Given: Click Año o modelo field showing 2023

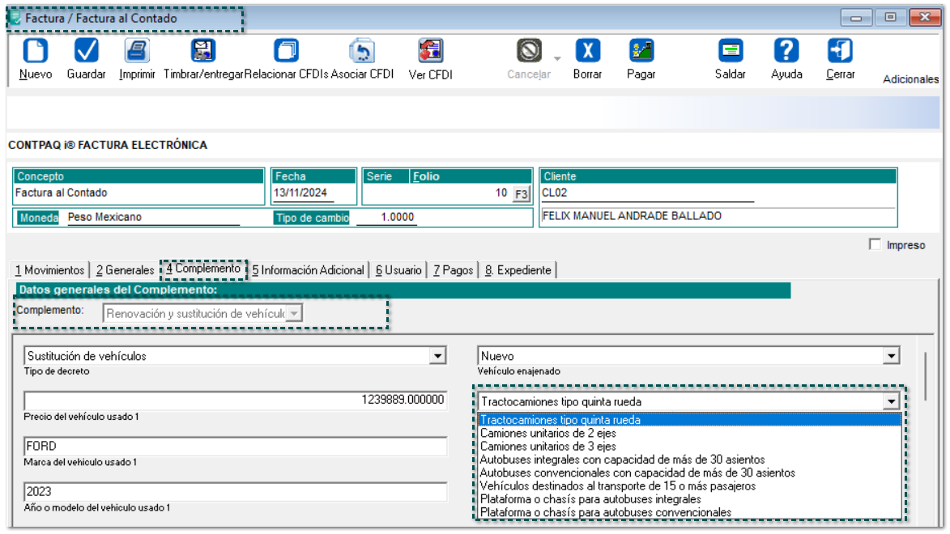Looking at the screenshot, I should (235, 492).
